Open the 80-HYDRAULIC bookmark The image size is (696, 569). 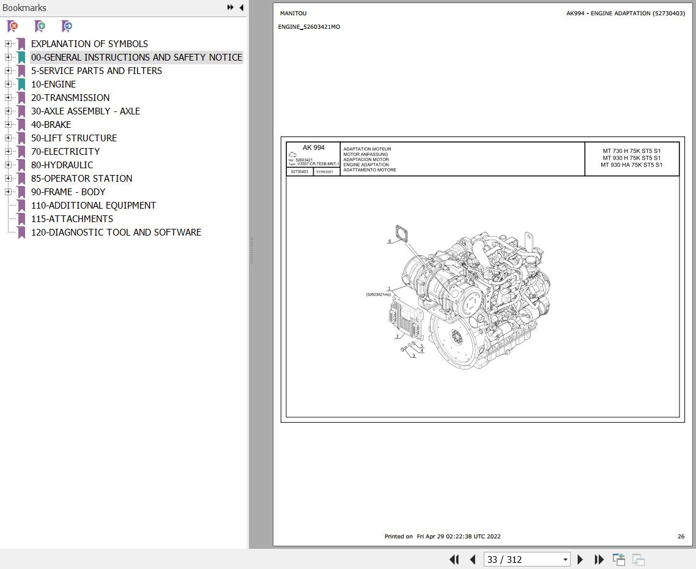(62, 165)
